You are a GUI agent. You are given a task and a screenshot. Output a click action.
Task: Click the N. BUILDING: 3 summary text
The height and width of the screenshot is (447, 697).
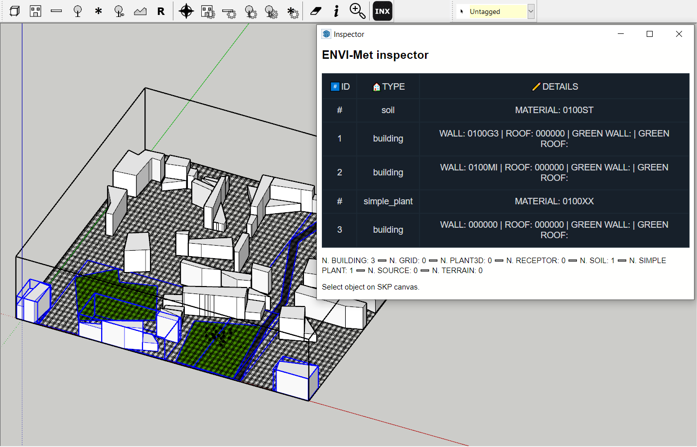[348, 261]
